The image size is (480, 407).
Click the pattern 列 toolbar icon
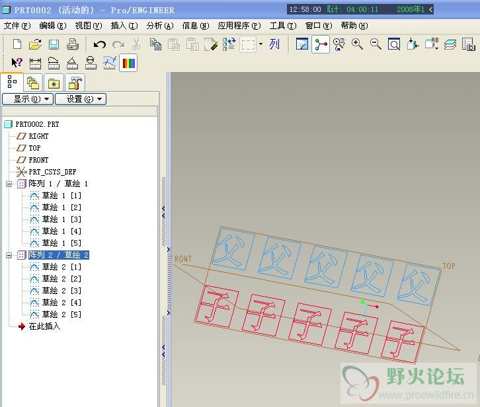click(x=274, y=44)
